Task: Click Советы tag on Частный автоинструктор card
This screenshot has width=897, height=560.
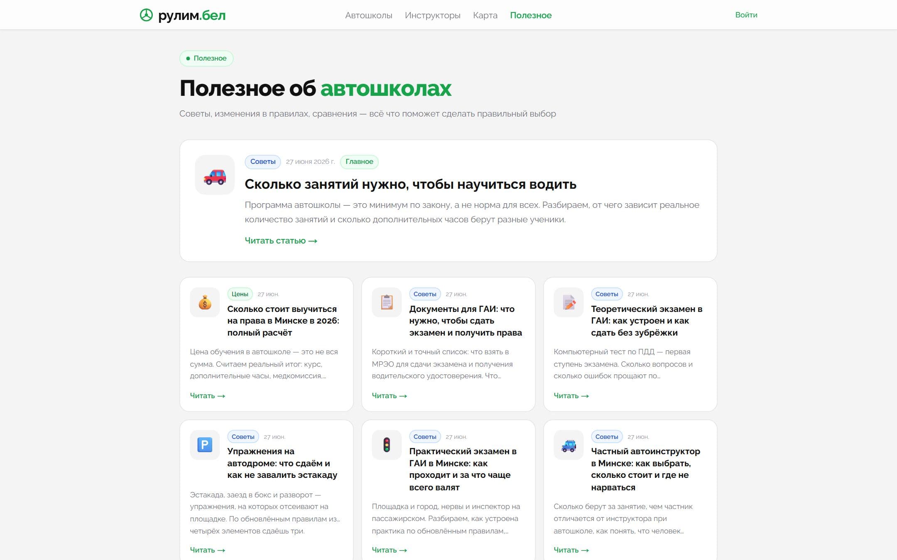Action: (x=607, y=437)
